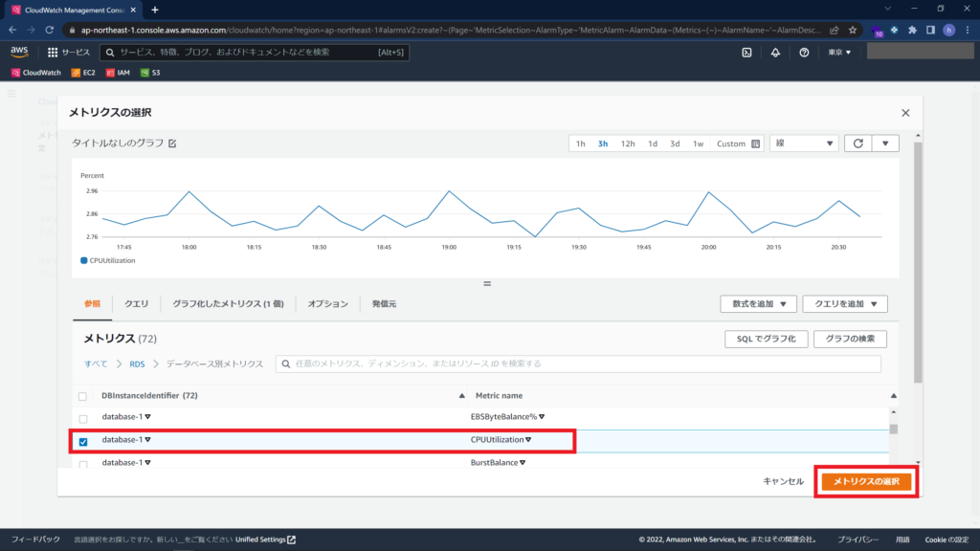The image size is (980, 551).
Task: Open the notifications bell
Action: point(773,53)
